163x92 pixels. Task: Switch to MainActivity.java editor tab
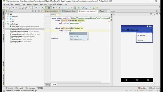[69, 11]
